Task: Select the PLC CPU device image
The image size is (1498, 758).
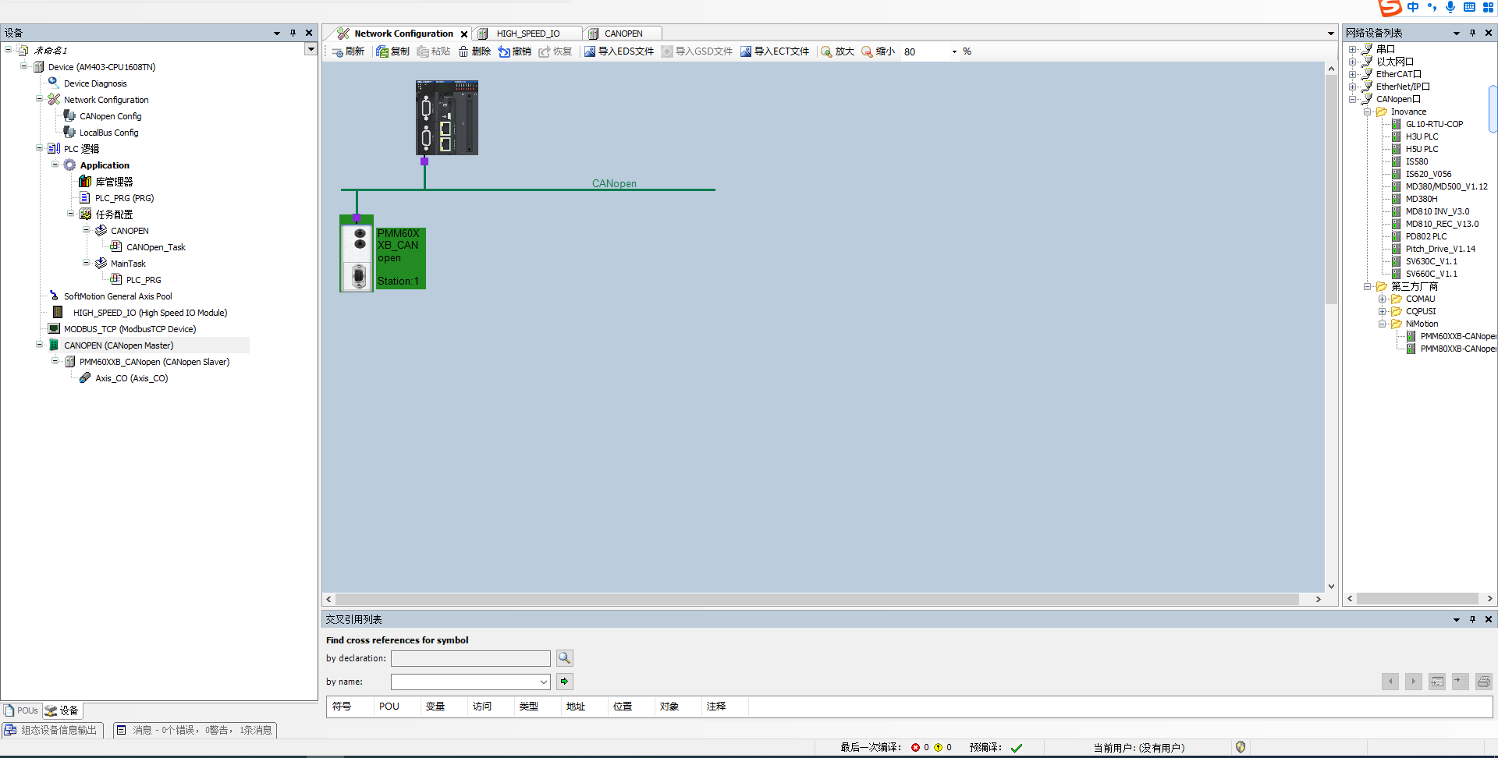Action: (447, 118)
